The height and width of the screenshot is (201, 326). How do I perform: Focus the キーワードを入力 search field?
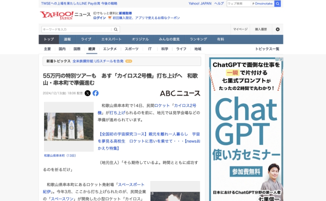[76, 29]
